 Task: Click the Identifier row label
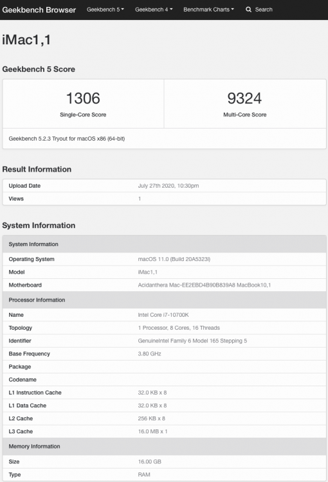20,341
